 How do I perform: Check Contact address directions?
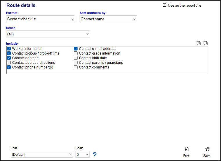pyautogui.click(x=9, y=63)
